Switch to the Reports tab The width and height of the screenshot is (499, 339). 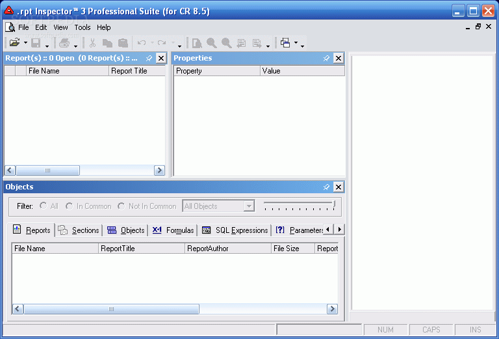[x=31, y=230]
